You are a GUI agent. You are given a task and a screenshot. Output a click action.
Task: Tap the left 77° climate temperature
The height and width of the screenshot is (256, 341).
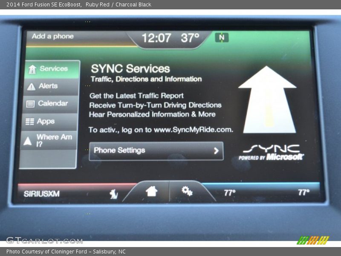point(230,193)
